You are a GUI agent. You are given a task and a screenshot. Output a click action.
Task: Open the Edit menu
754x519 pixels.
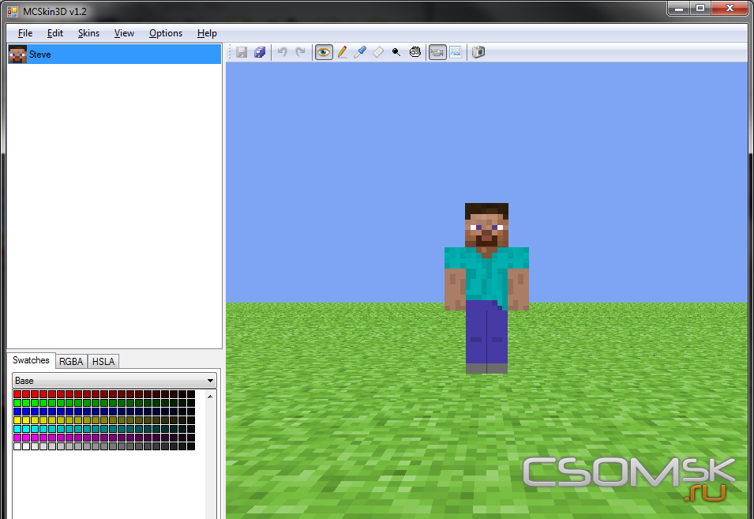point(54,33)
